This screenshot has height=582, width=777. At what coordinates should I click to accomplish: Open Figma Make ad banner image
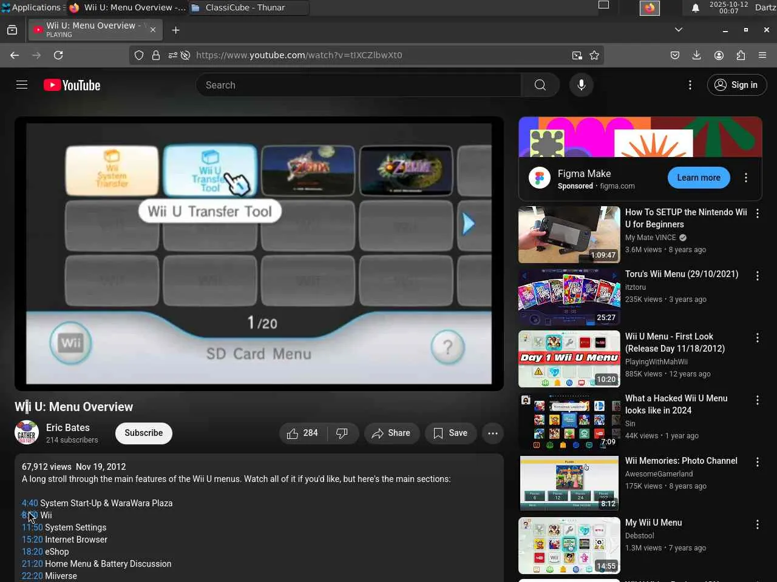click(640, 137)
